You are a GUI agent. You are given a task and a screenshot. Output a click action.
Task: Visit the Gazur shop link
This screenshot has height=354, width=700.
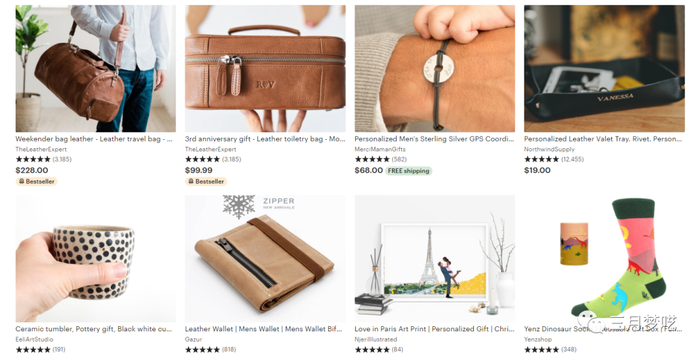[x=193, y=339]
